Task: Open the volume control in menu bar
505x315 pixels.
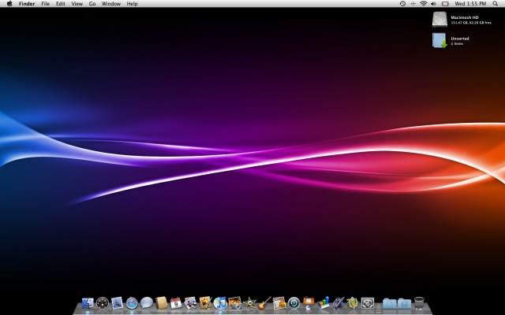Action: point(433,4)
